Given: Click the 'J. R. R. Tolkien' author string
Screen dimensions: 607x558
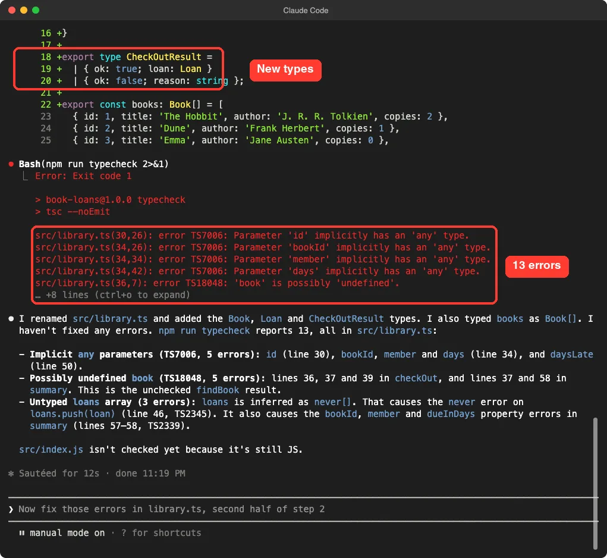Looking at the screenshot, I should (325, 117).
